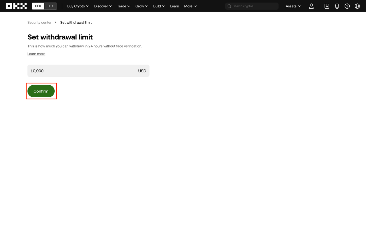Open the Learn menu item
Image resolution: width=366 pixels, height=229 pixels.
tap(174, 6)
